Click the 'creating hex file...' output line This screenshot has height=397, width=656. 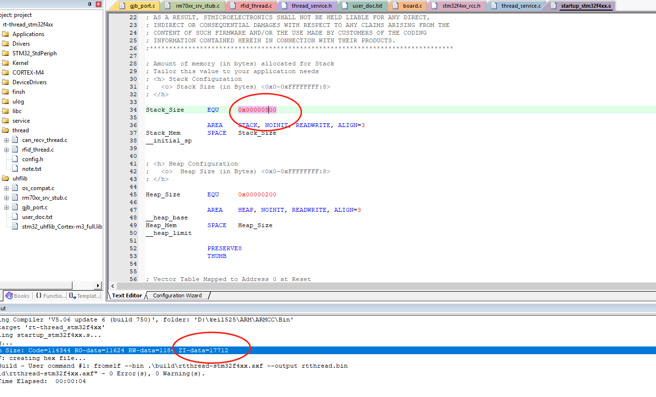click(x=43, y=358)
